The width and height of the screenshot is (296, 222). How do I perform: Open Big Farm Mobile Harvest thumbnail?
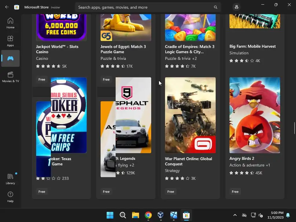pos(255,21)
